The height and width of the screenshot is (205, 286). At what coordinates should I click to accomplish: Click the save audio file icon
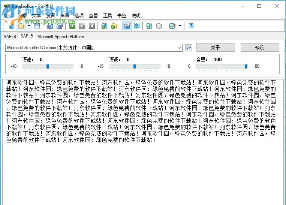pos(49,26)
